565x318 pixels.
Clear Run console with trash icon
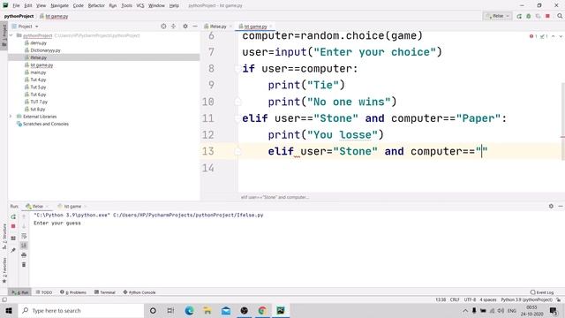click(x=24, y=265)
